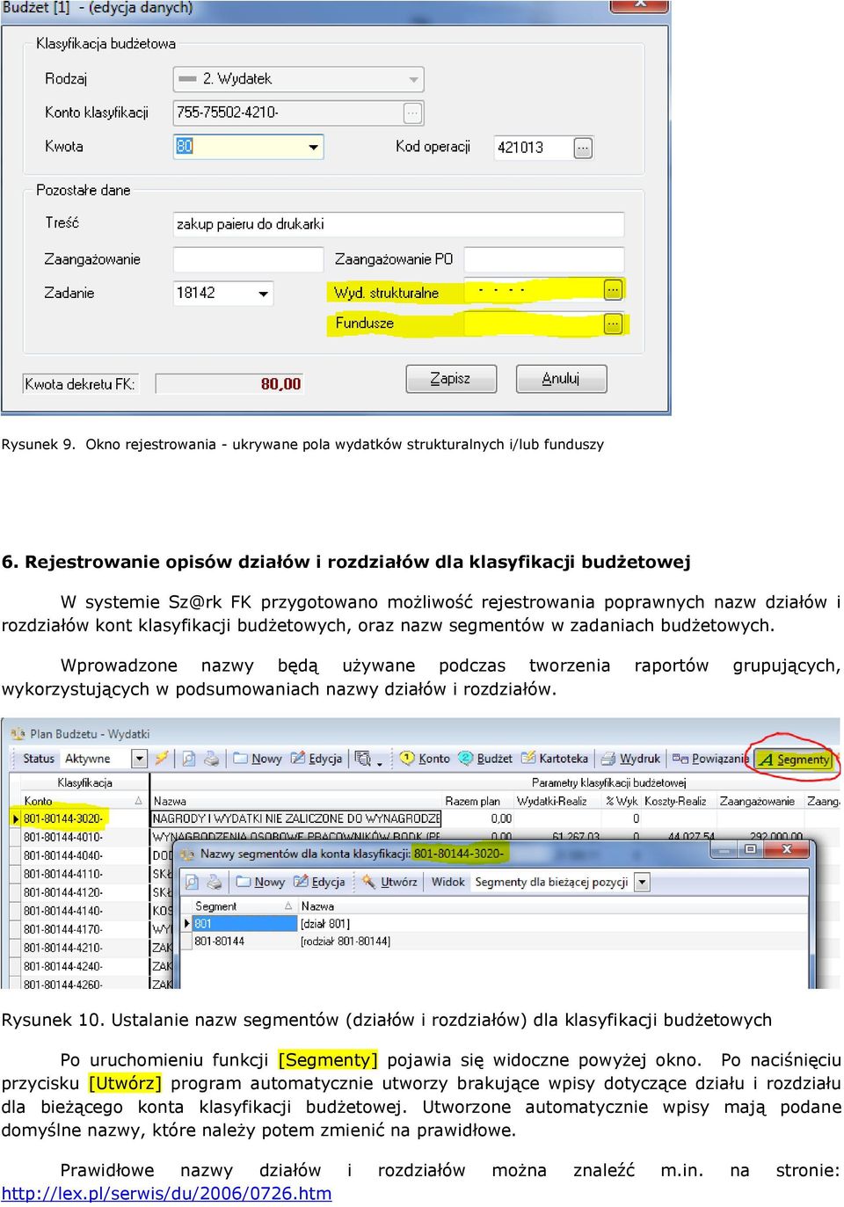The image size is (844, 1207).
Task: Sort by Segment column header
Action: click(x=244, y=906)
